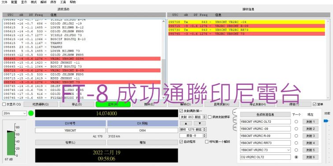Click the up arrow button below transmit frequency
This screenshot has height=166, width=333.
point(185,123)
